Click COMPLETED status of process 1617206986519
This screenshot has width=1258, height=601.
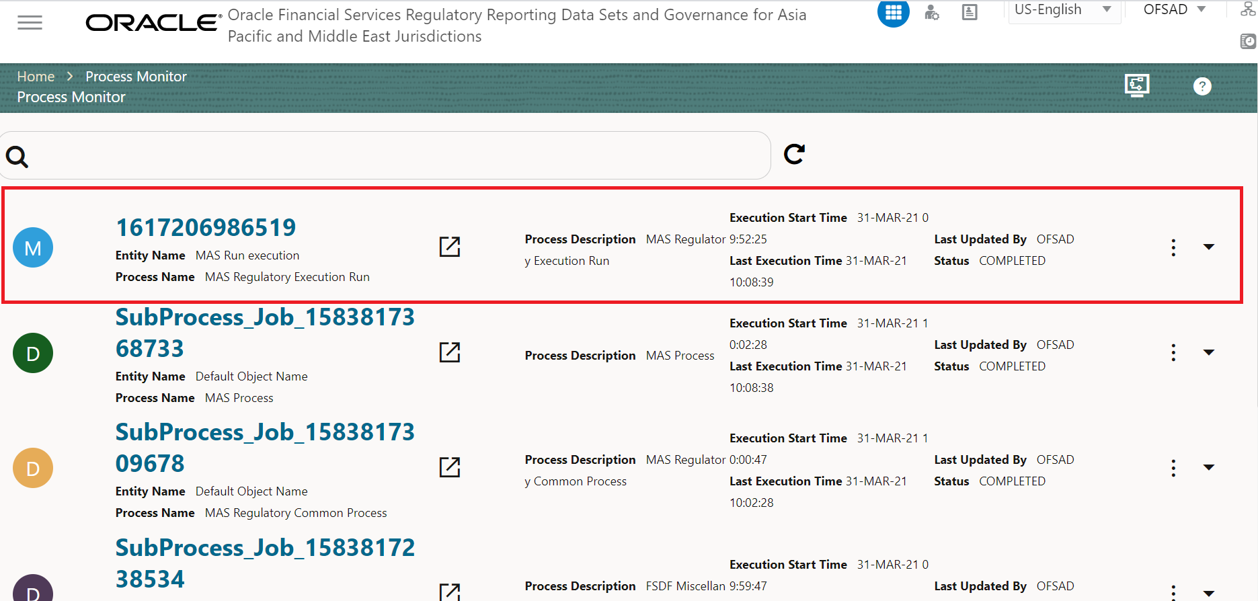click(1012, 261)
